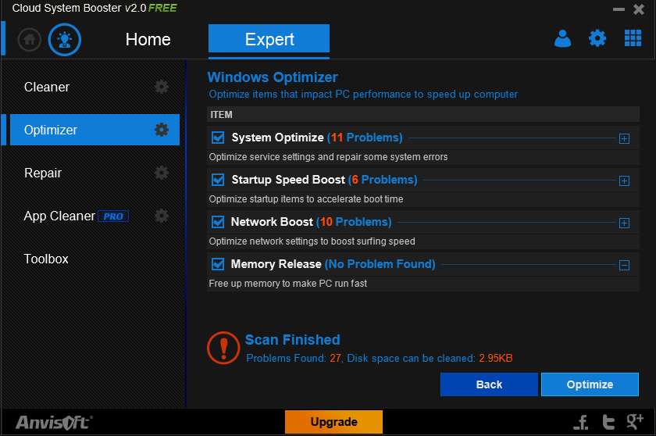Open the Twitter share icon

608,422
